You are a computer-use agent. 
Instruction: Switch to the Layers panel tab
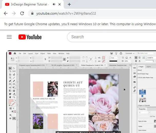[x=149, y=66]
